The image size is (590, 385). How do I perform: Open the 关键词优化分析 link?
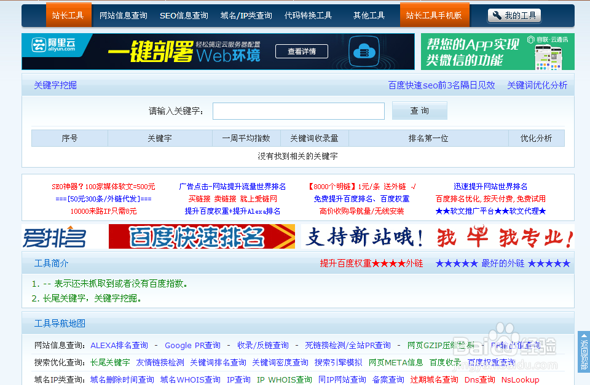536,85
